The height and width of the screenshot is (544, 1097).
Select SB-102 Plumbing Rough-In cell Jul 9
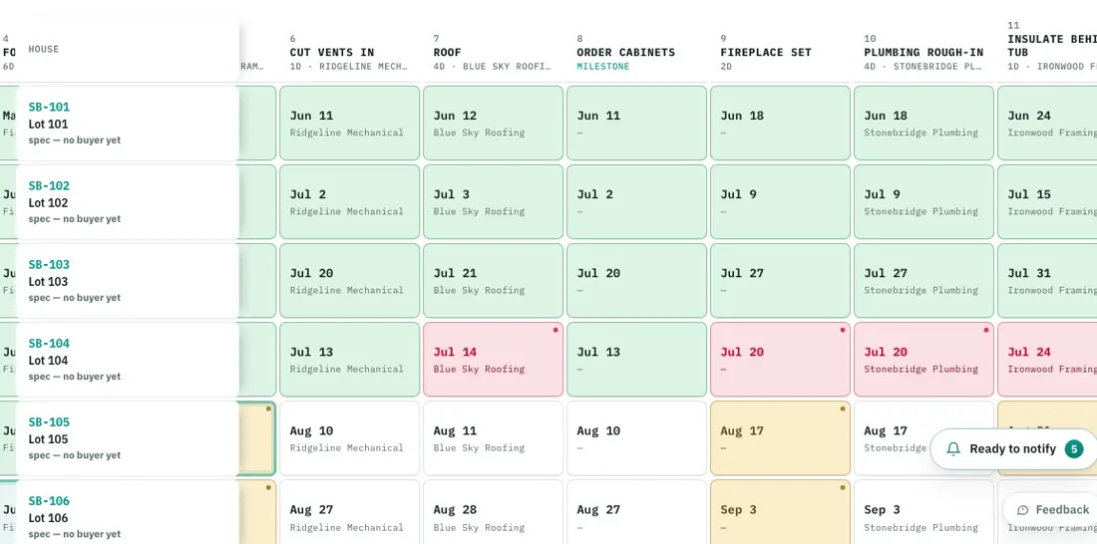click(923, 202)
